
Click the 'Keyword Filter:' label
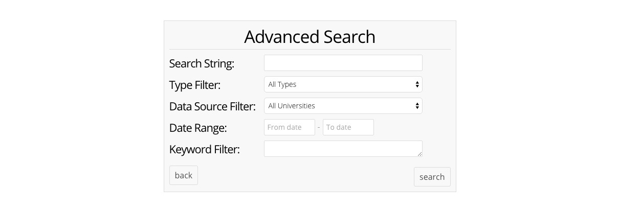pos(204,150)
